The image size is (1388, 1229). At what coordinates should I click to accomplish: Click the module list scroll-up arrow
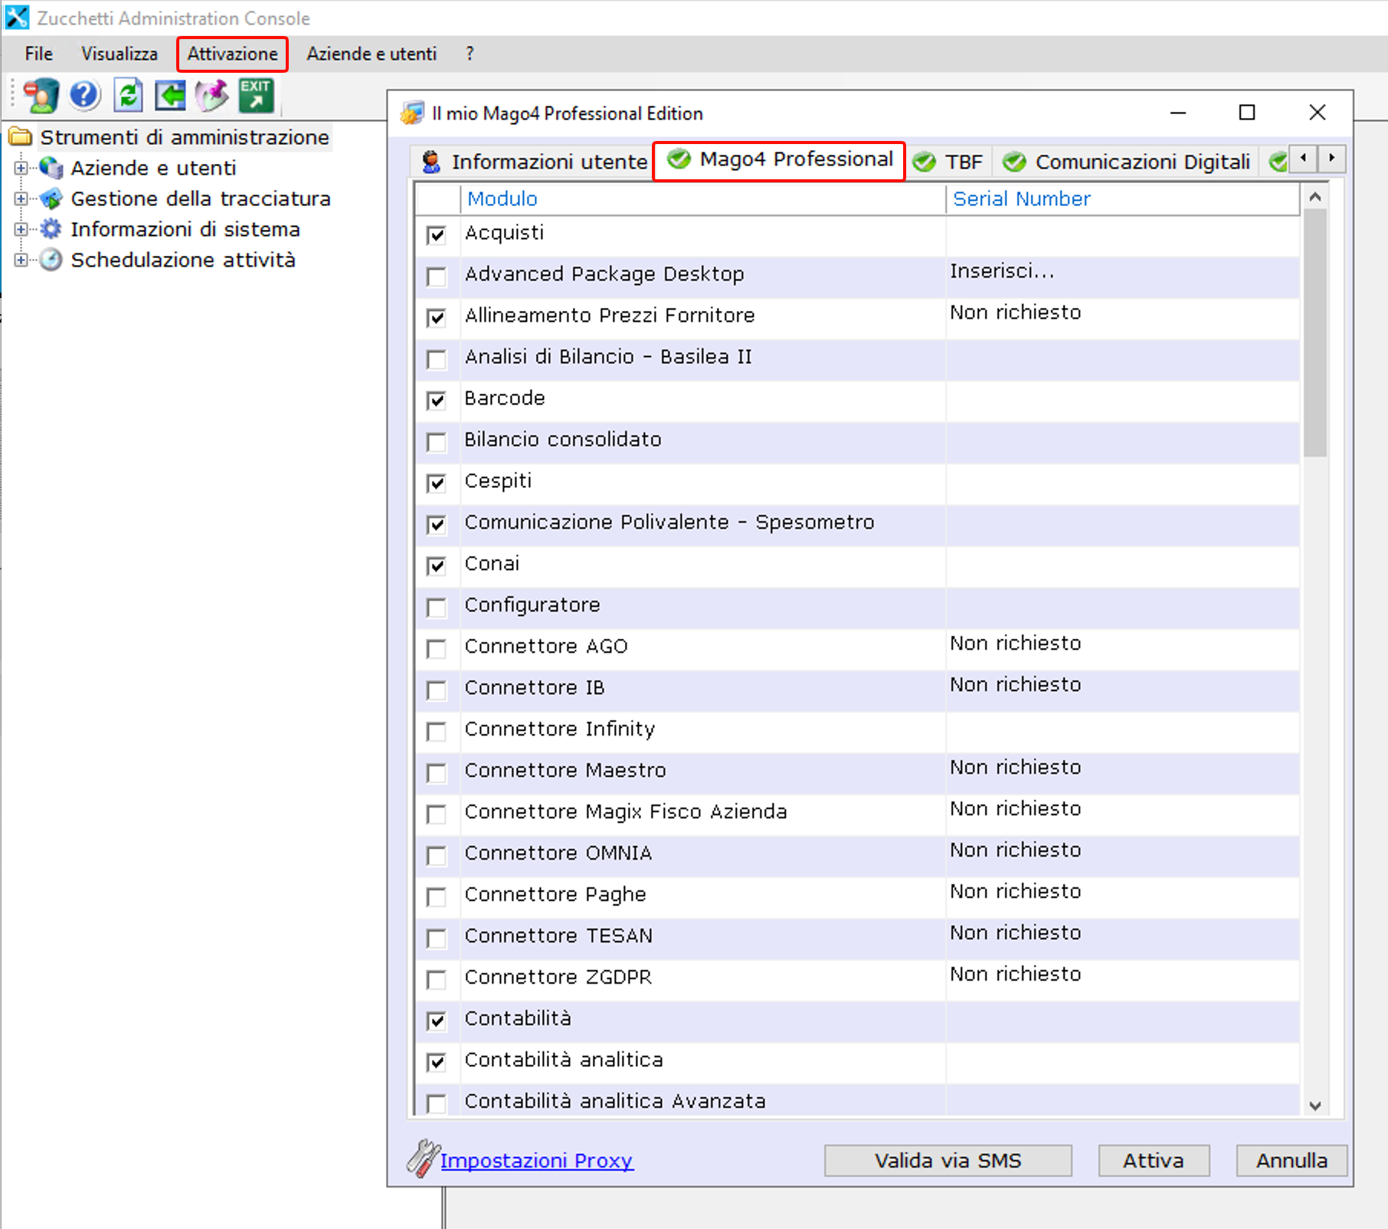pyautogui.click(x=1315, y=197)
